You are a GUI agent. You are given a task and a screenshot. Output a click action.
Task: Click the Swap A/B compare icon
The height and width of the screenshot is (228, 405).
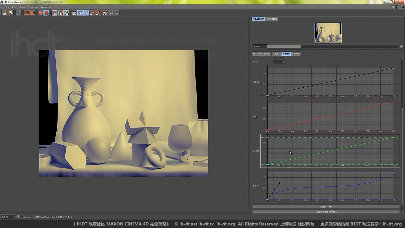tap(104, 13)
